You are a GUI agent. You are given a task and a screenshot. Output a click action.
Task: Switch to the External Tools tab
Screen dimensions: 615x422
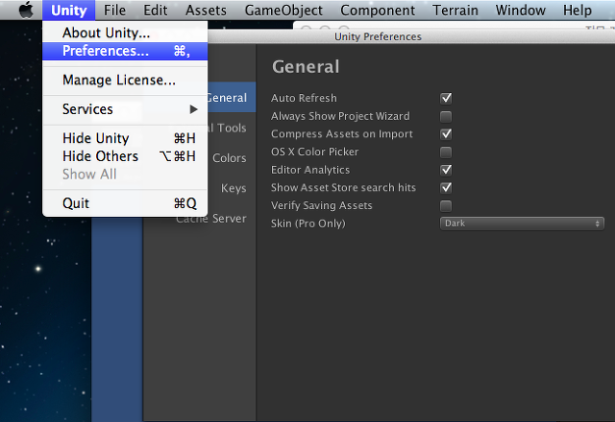232,128
